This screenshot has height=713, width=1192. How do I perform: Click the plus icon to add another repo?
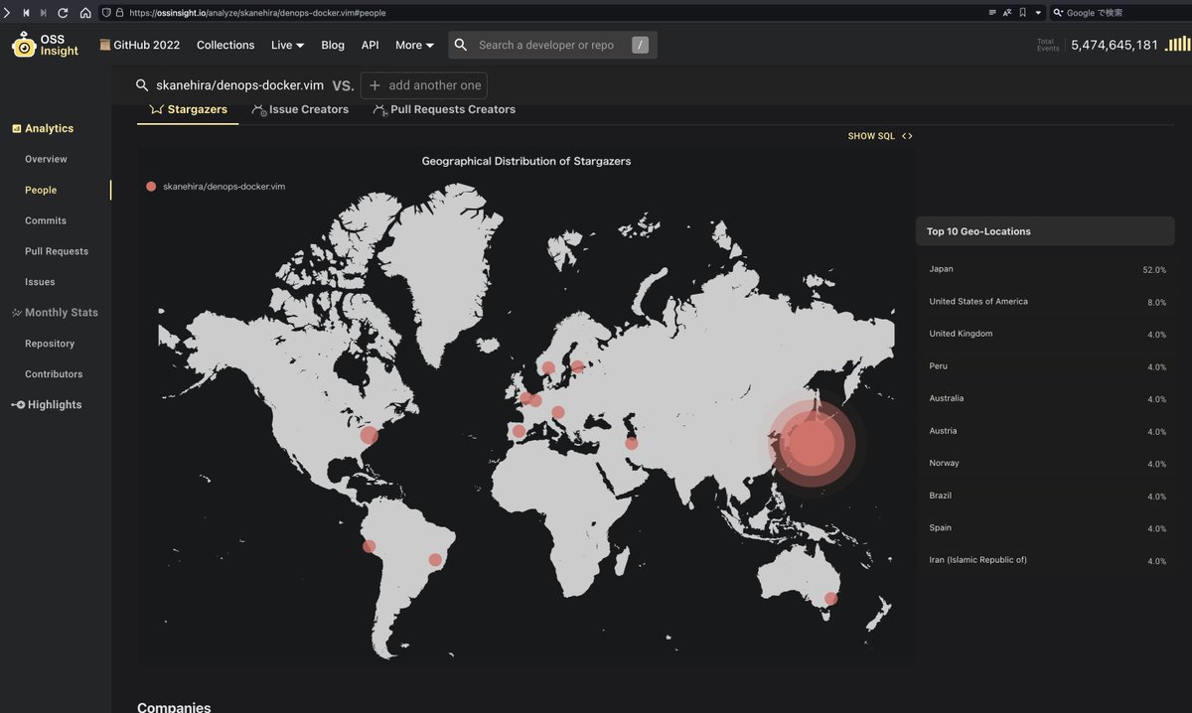(x=374, y=85)
